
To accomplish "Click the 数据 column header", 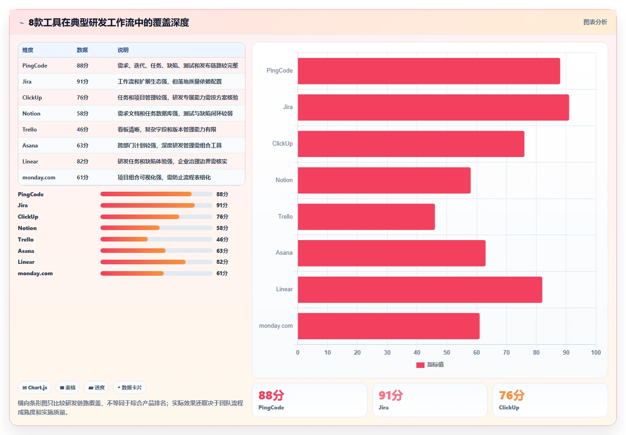I will [x=82, y=50].
